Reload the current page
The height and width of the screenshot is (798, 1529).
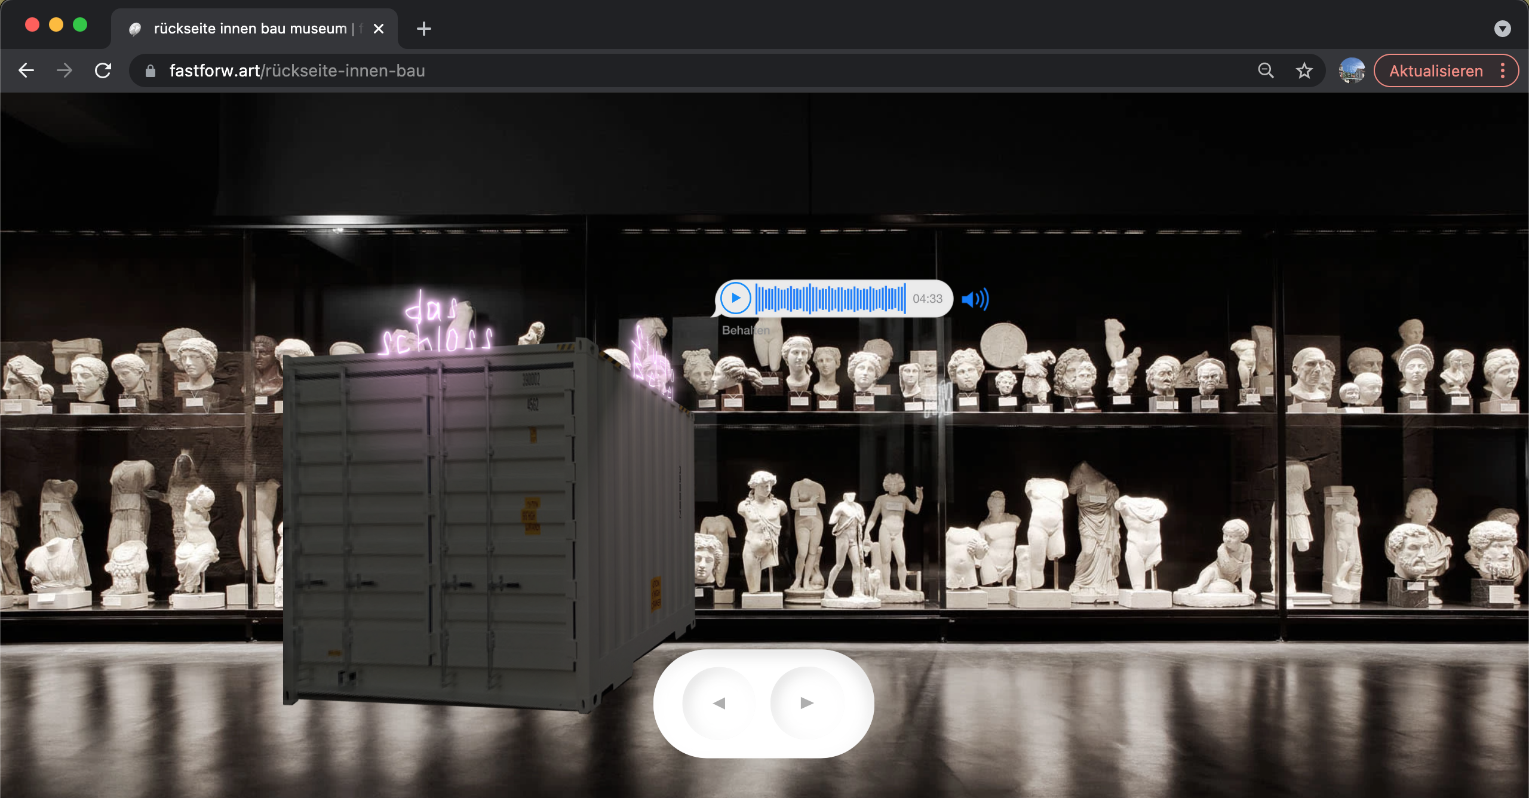click(103, 71)
